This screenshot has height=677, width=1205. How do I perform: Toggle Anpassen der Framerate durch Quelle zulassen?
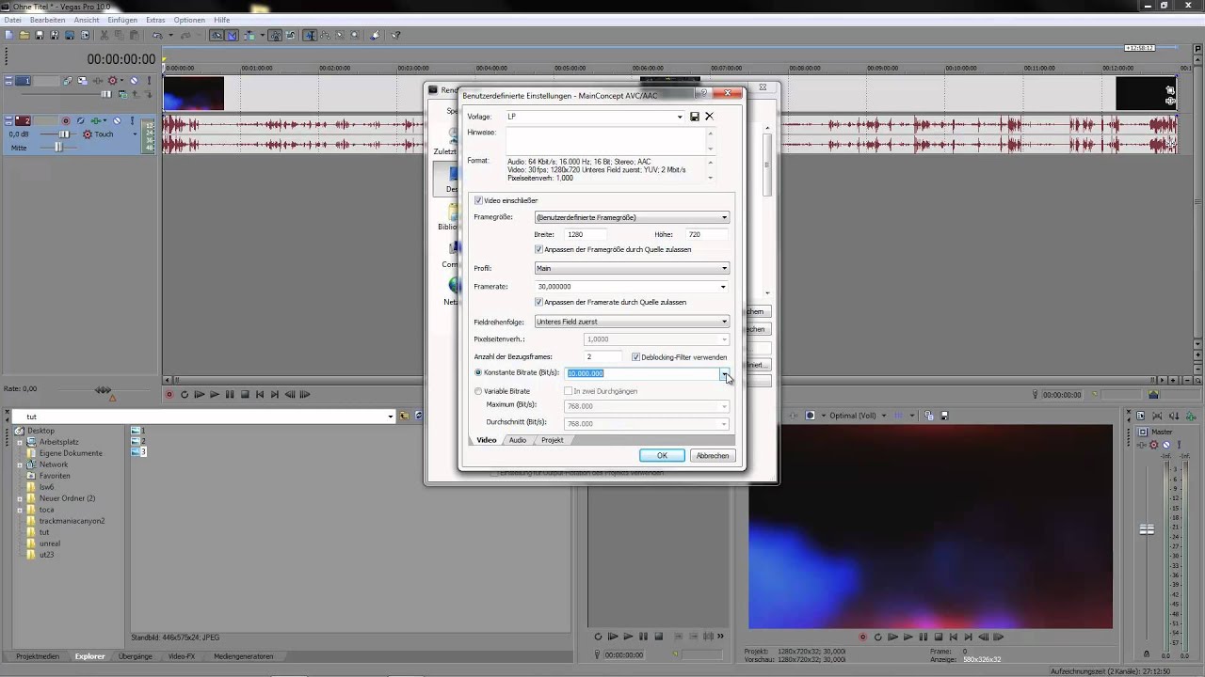pyautogui.click(x=539, y=302)
